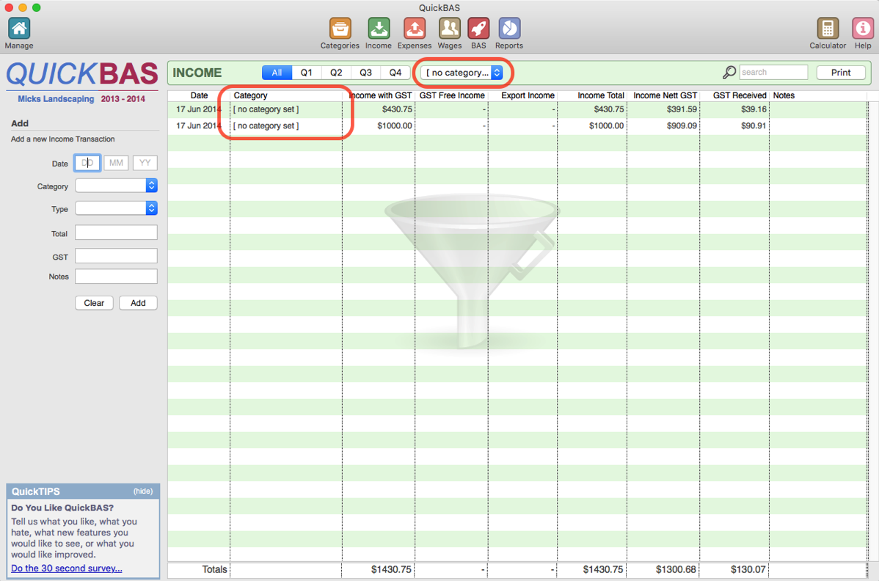The height and width of the screenshot is (581, 879).
Task: Open the Reports pie chart icon
Action: coord(509,29)
